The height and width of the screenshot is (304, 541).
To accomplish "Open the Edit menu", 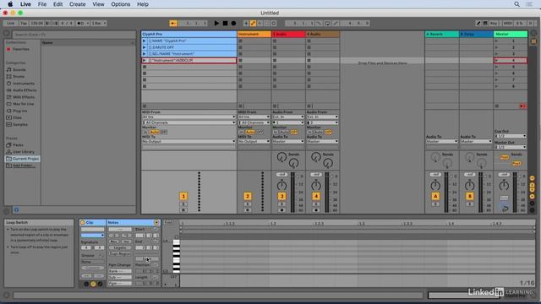I will [57, 4].
